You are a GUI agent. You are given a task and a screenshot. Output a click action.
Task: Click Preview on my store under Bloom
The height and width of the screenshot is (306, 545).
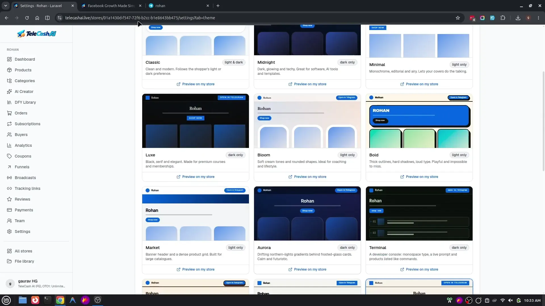coord(307,177)
